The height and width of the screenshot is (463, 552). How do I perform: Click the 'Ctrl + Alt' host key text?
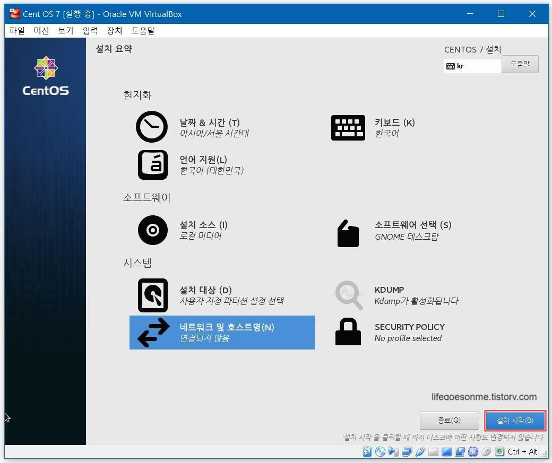coord(522,452)
